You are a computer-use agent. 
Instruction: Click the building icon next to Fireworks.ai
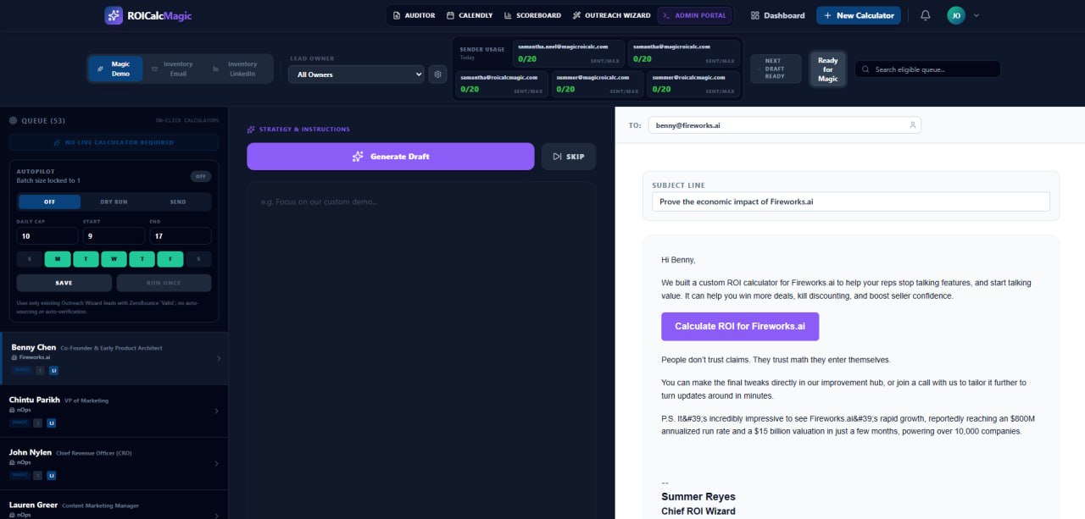[x=14, y=357]
